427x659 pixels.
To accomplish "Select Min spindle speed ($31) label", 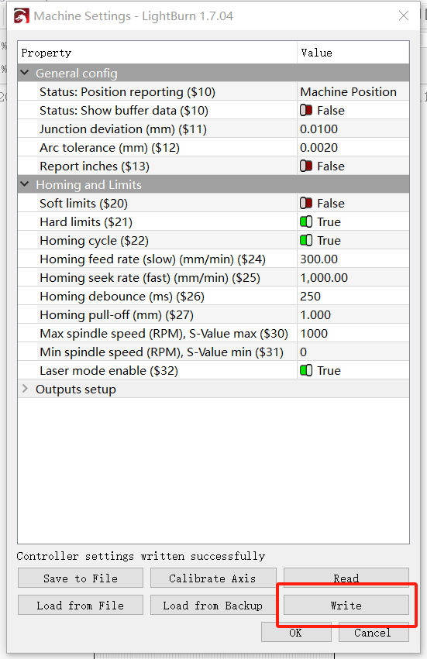I will tap(161, 352).
